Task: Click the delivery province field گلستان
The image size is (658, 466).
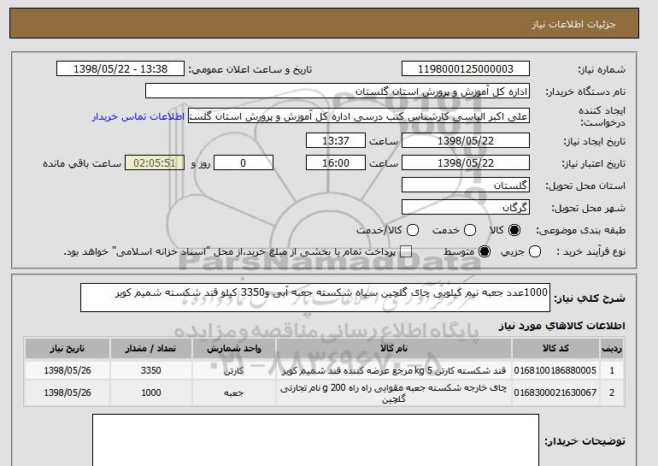Action: click(x=466, y=186)
